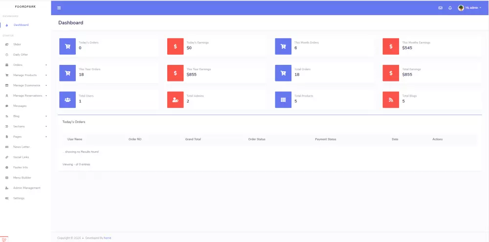Toggle the sidebar with the hamburger icon
The width and height of the screenshot is (489, 242).
tap(59, 8)
